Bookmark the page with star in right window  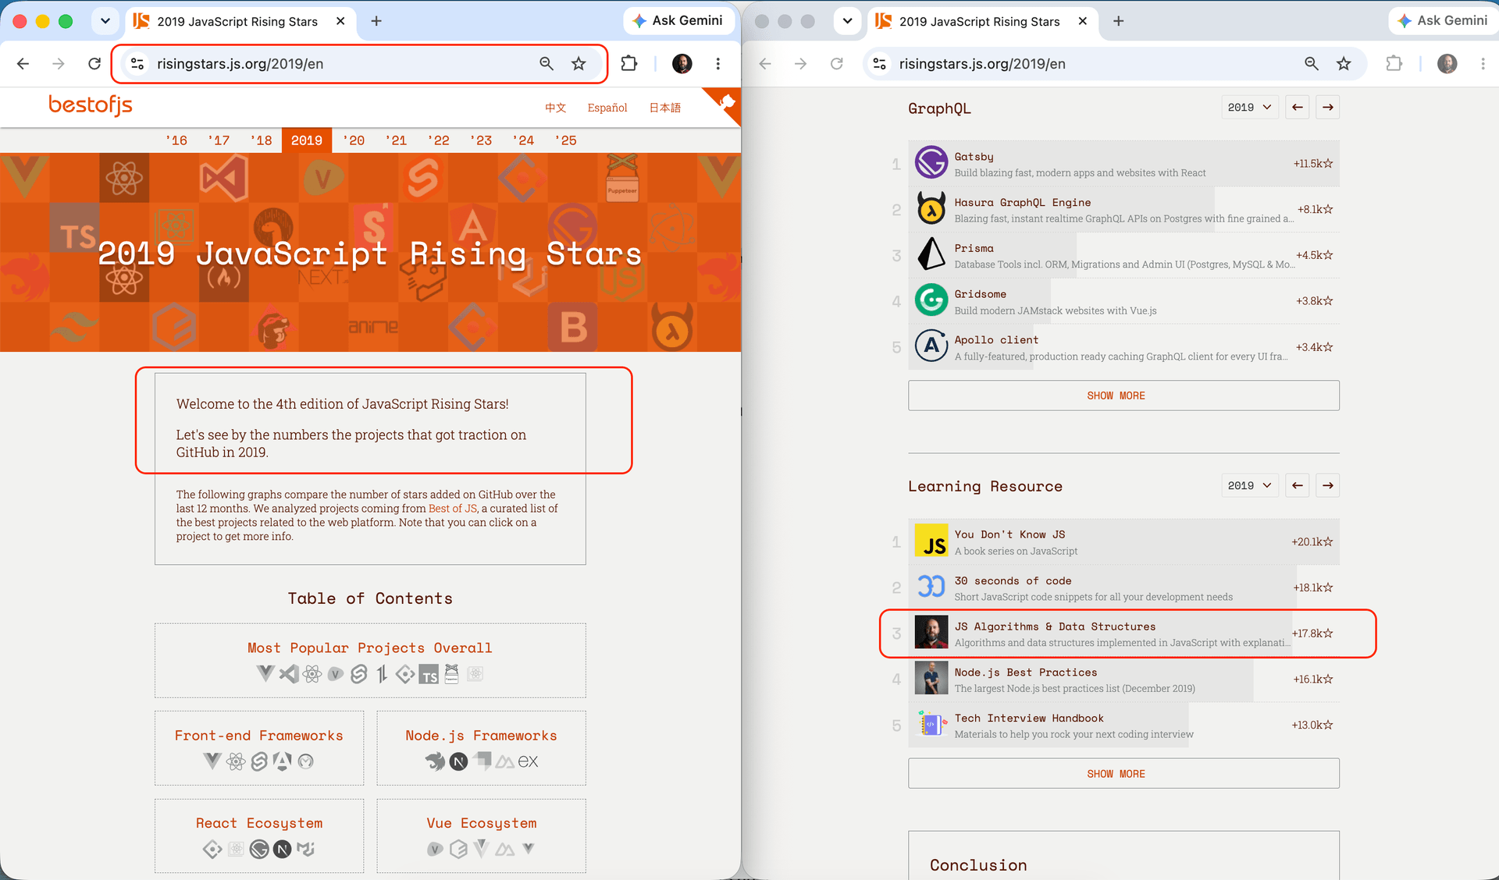tap(1344, 64)
